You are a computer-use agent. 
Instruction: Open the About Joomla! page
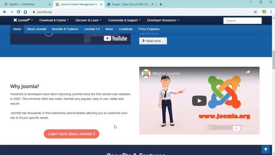coord(37,29)
